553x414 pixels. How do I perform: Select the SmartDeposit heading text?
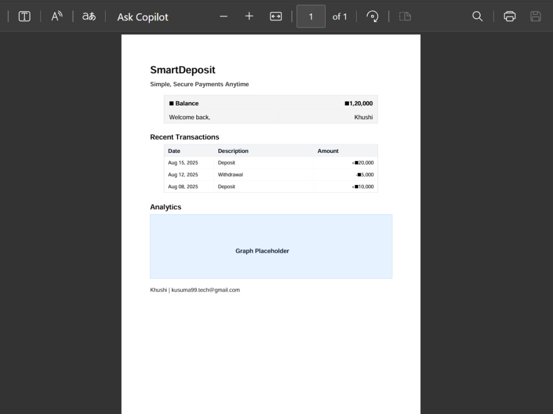point(182,70)
